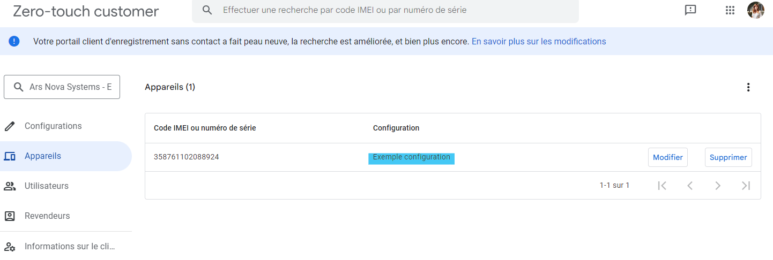This screenshot has width=773, height=260.
Task: Open Configurations in the sidebar
Action: (53, 126)
